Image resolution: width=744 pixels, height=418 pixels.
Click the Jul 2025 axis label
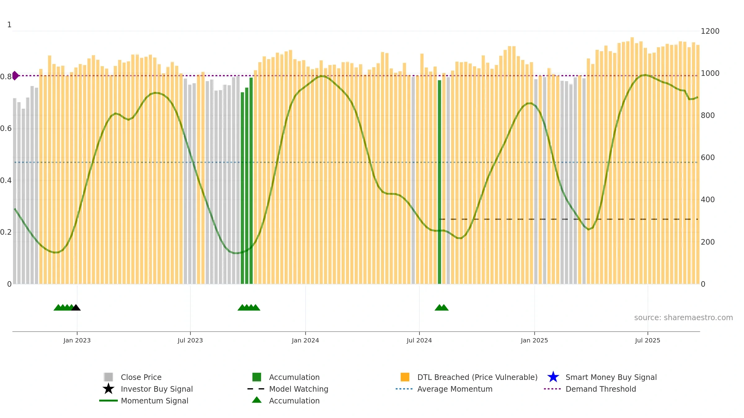click(648, 340)
